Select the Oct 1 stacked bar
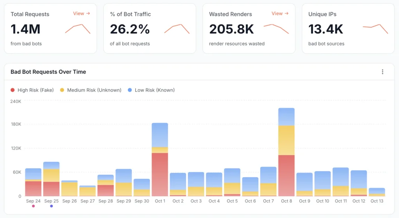 pyautogui.click(x=160, y=159)
